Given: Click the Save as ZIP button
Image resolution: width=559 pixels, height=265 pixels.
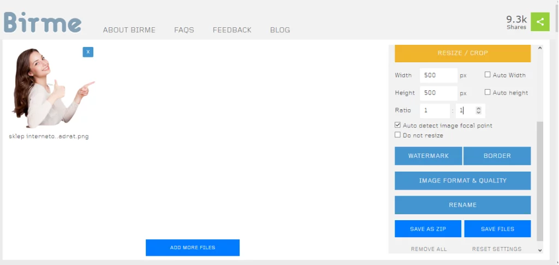Looking at the screenshot, I should click(428, 229).
